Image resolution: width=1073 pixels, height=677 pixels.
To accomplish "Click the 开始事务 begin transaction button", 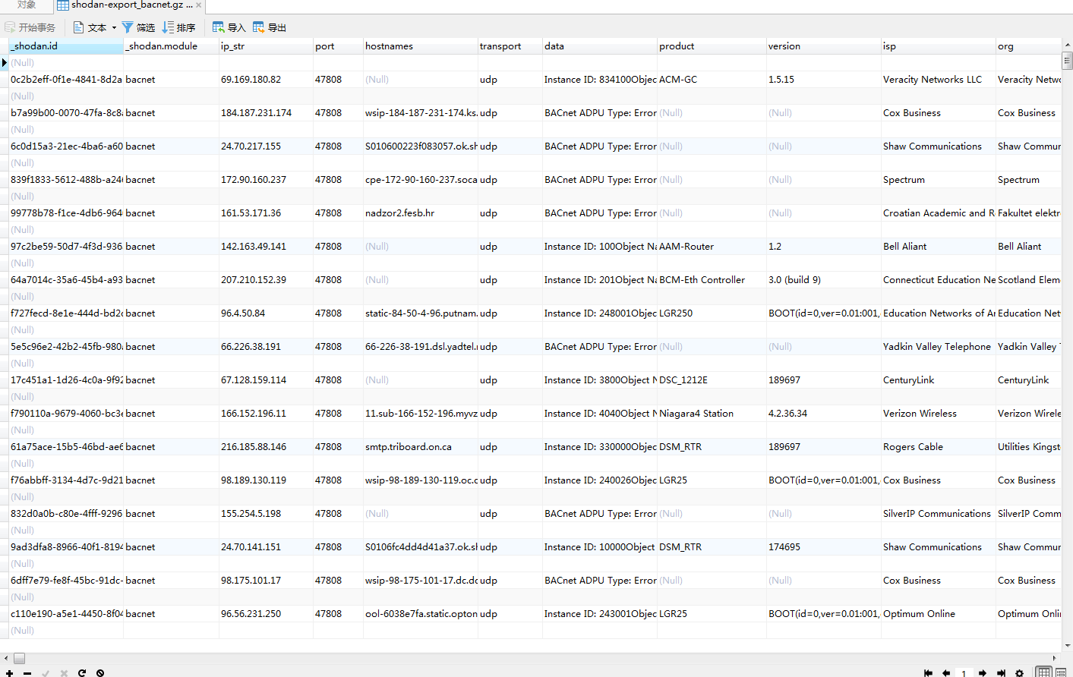I will click(30, 27).
